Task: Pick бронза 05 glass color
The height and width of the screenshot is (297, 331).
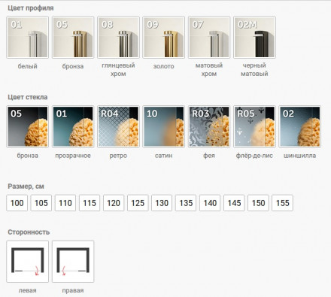Action: pos(28,126)
